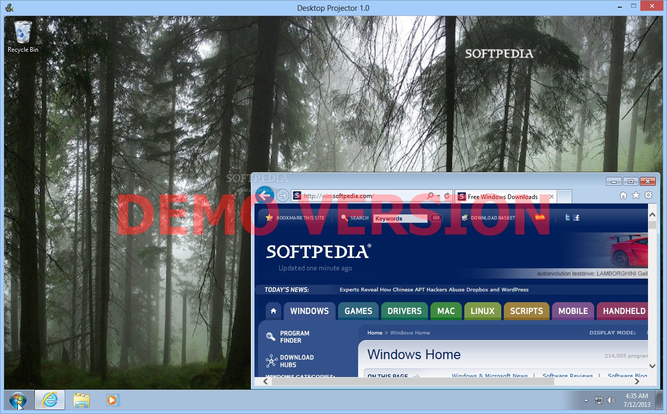
Task: Click the network icon in system tray
Action: pos(598,400)
